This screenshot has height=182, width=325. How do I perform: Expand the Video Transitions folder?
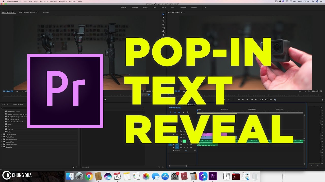point(2,144)
